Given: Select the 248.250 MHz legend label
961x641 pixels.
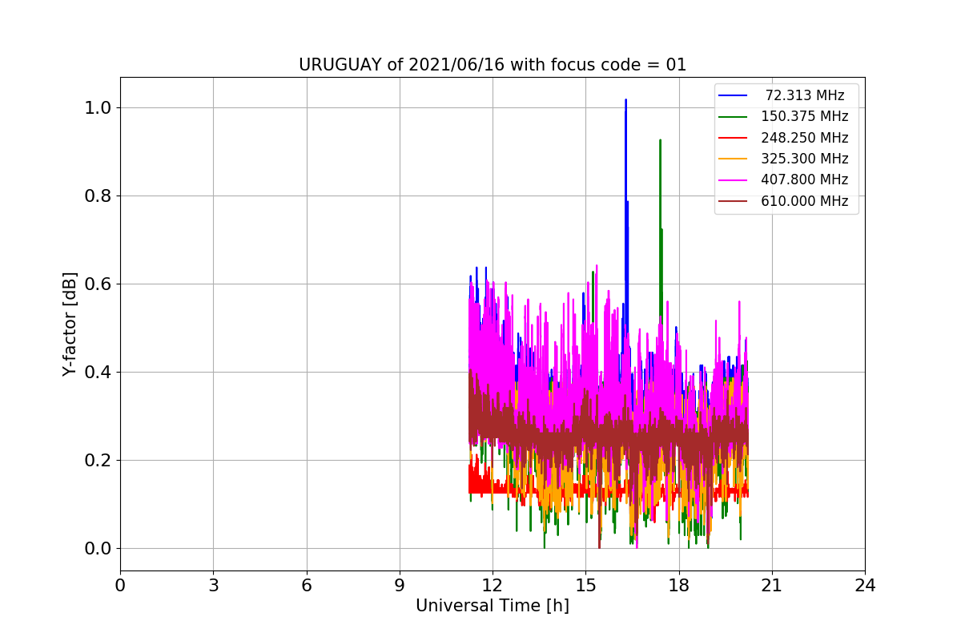Looking at the screenshot, I should tap(805, 138).
